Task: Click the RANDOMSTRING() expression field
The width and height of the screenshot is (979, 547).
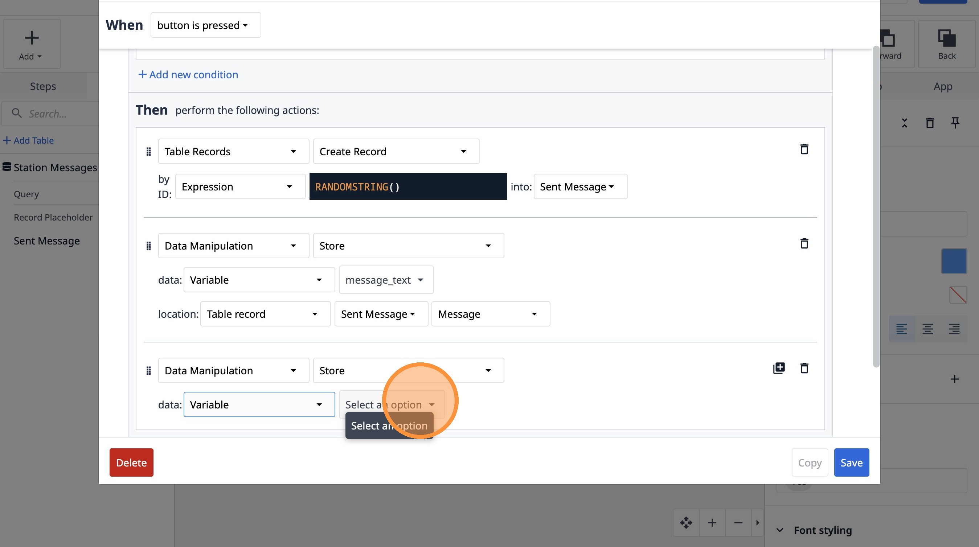Action: coord(407,186)
